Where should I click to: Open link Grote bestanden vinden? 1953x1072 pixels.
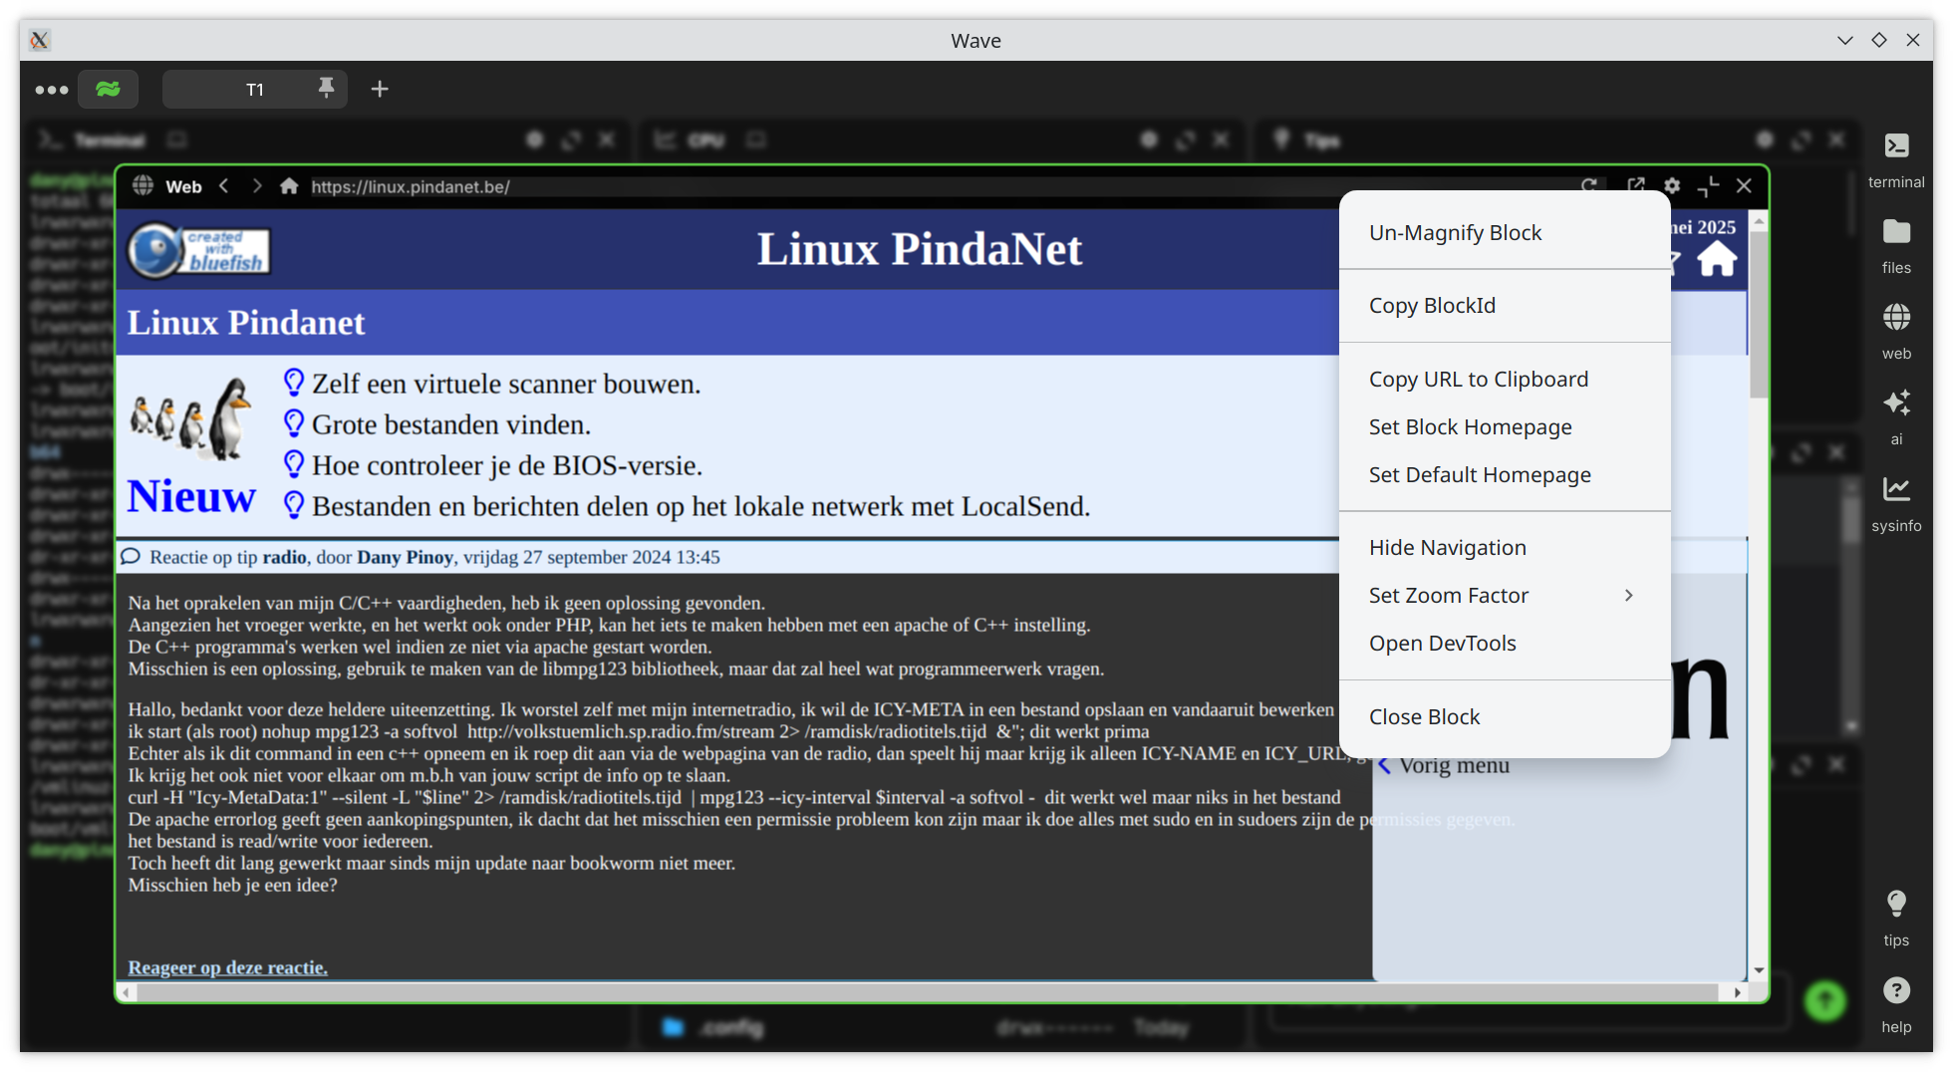[x=451, y=424]
